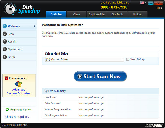Image resolution: width=165 pixels, height=128 pixels.
Task: Select the Welcome step label
Action: (14, 26)
